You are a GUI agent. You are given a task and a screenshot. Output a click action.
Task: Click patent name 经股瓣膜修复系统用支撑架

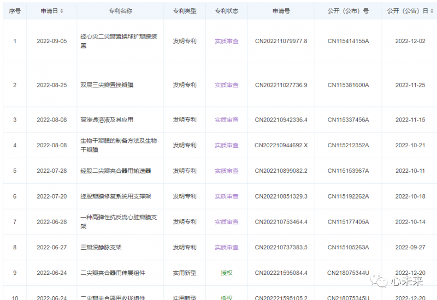pyautogui.click(x=116, y=196)
